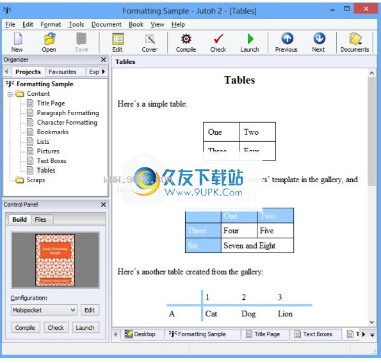Screen dimensions: 381x363
Task: Run Check with the red checkmark icon
Action: 218,42
